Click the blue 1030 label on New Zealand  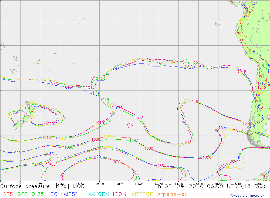21,121
